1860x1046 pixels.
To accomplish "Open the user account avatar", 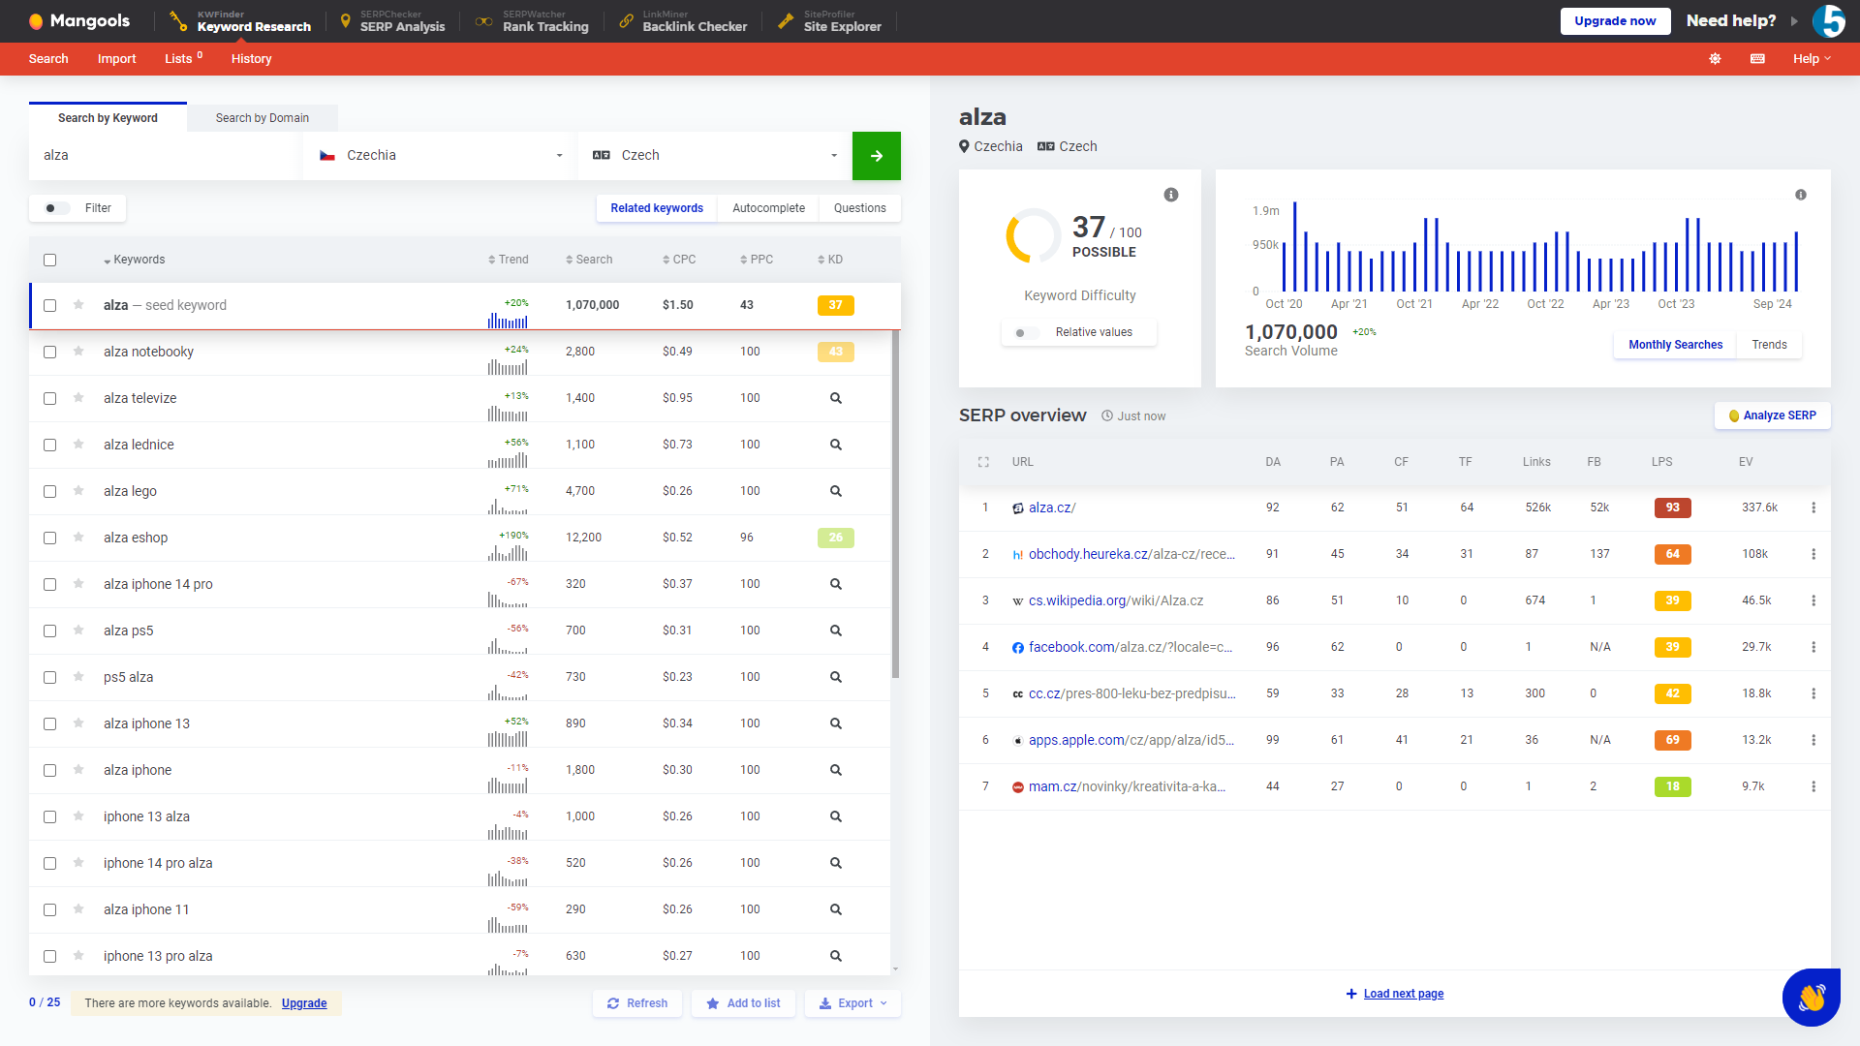I will [1829, 20].
